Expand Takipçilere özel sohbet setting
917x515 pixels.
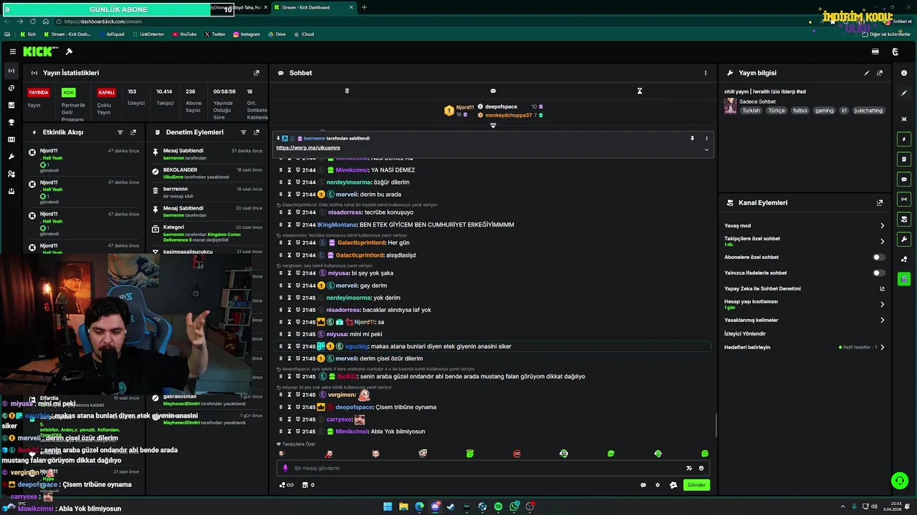pyautogui.click(x=882, y=241)
